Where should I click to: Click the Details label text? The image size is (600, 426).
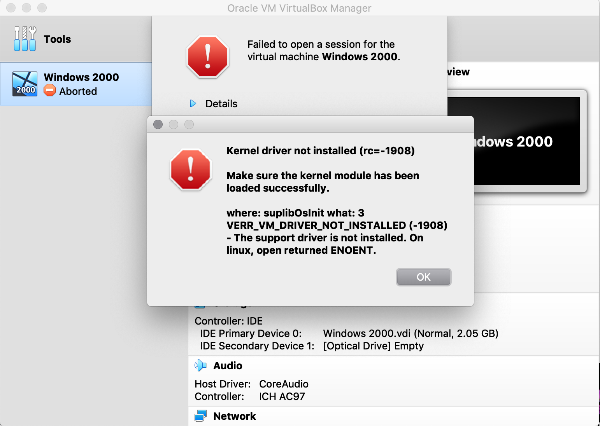coord(221,104)
